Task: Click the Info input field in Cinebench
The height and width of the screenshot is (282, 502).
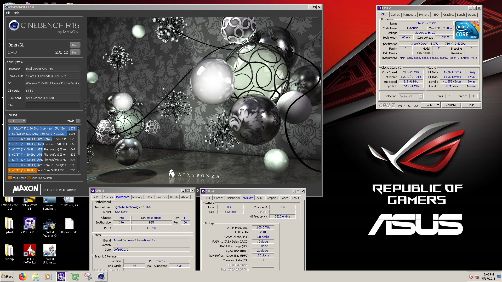Action: pyautogui.click(x=52, y=105)
